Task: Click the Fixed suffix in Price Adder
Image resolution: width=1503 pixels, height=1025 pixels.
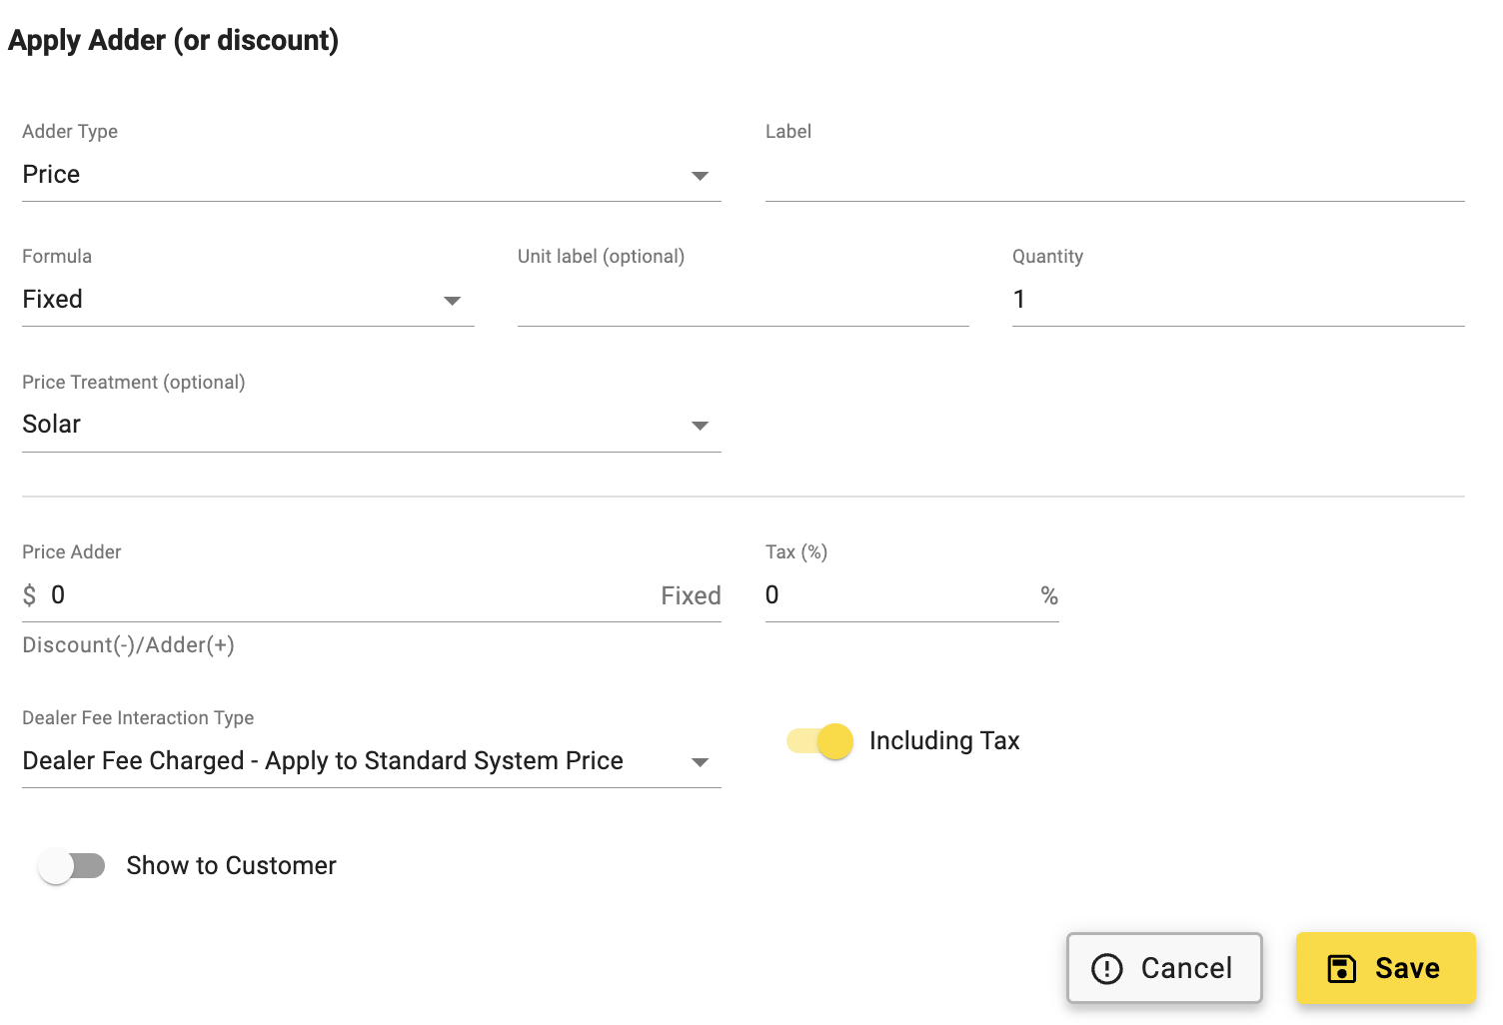Action: click(691, 596)
